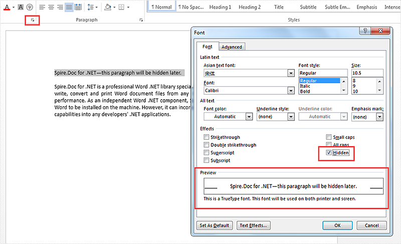Apply the Emphasis style
The width and height of the screenshot is (401, 244).
(367, 7)
